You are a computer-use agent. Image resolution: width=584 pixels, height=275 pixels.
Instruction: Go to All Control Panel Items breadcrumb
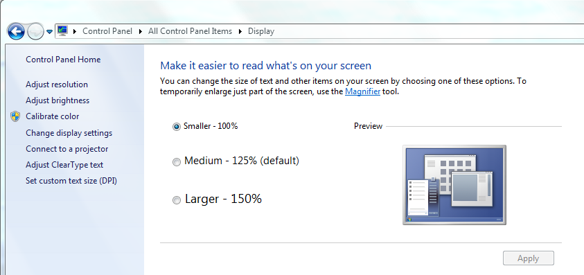tap(190, 31)
